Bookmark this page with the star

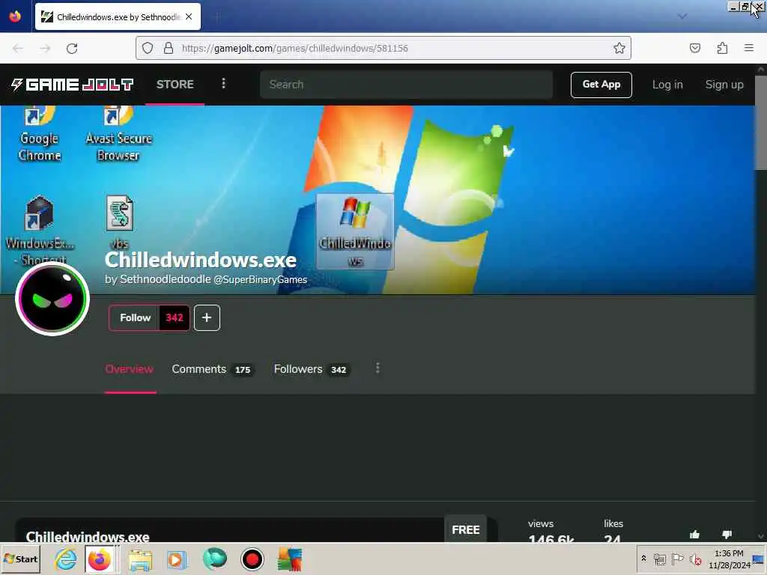619,48
